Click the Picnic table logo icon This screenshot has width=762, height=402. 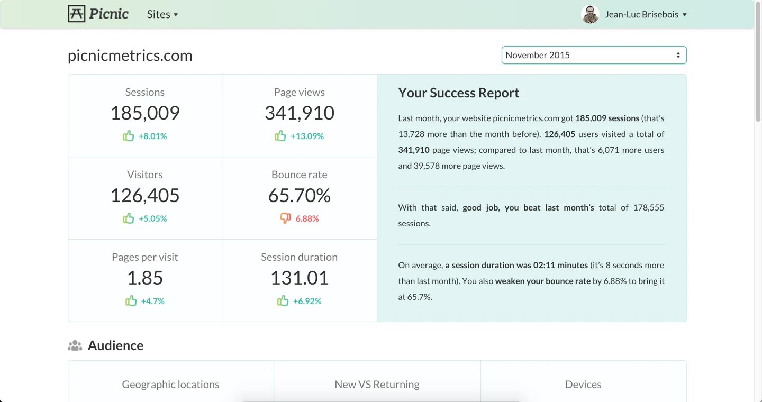coord(76,14)
